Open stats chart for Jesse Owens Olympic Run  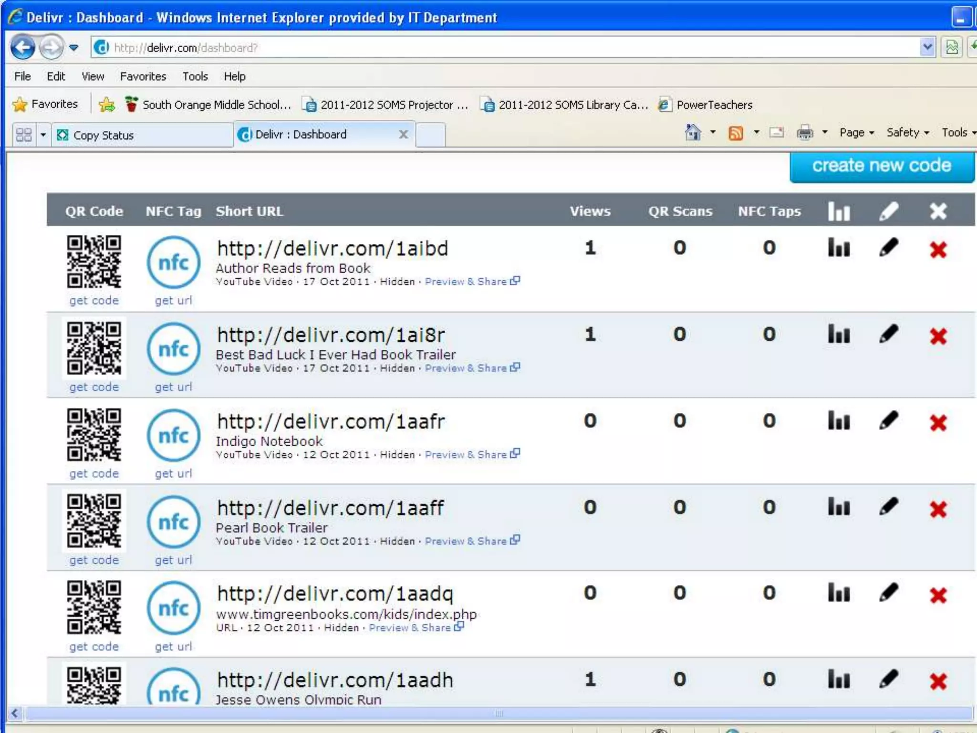click(839, 679)
